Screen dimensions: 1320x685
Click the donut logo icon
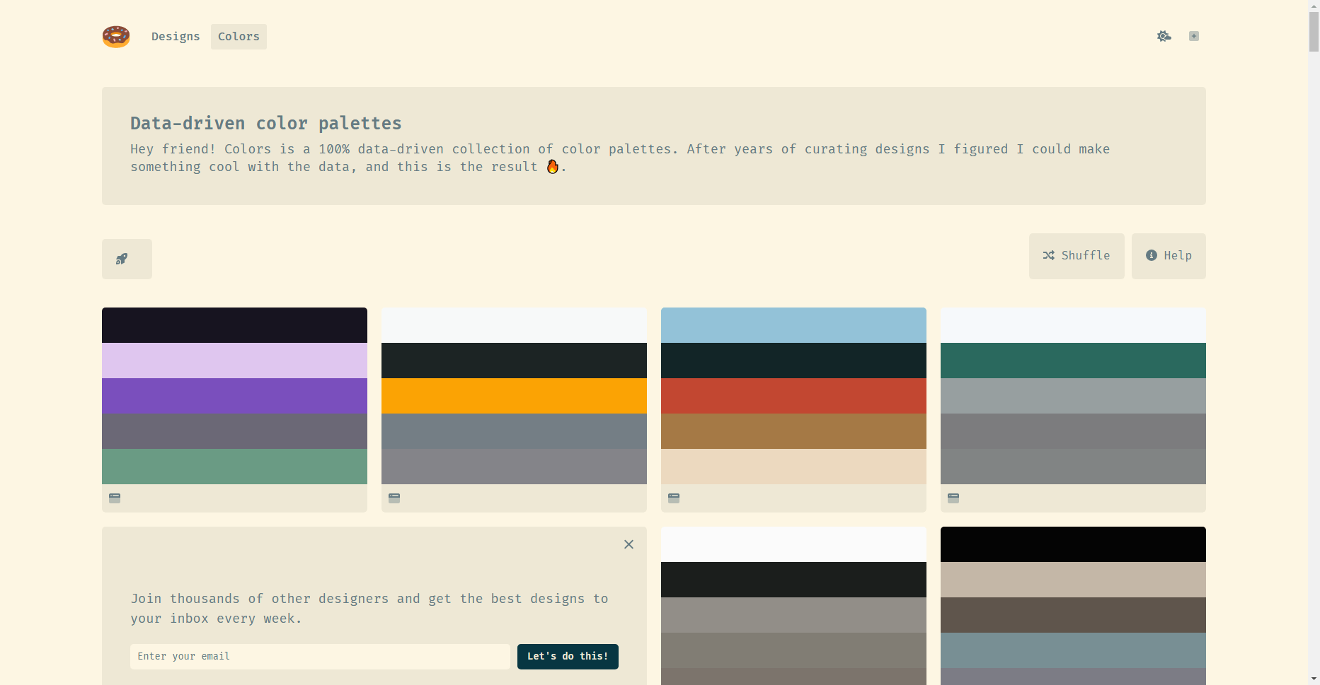pos(116,37)
